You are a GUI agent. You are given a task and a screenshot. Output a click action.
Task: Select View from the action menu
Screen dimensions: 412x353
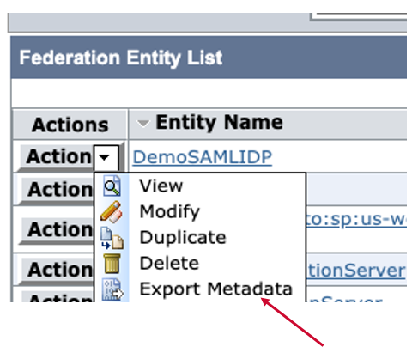coord(161,186)
